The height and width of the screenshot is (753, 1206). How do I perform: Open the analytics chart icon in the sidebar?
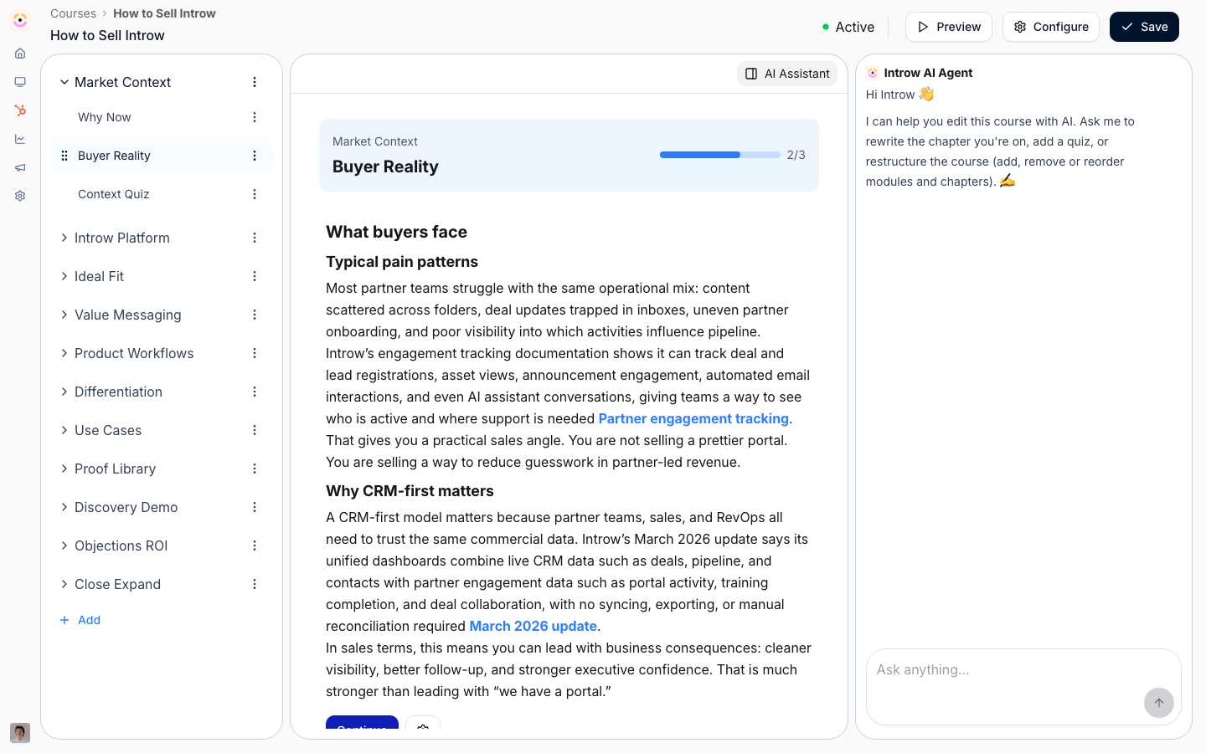pos(20,139)
